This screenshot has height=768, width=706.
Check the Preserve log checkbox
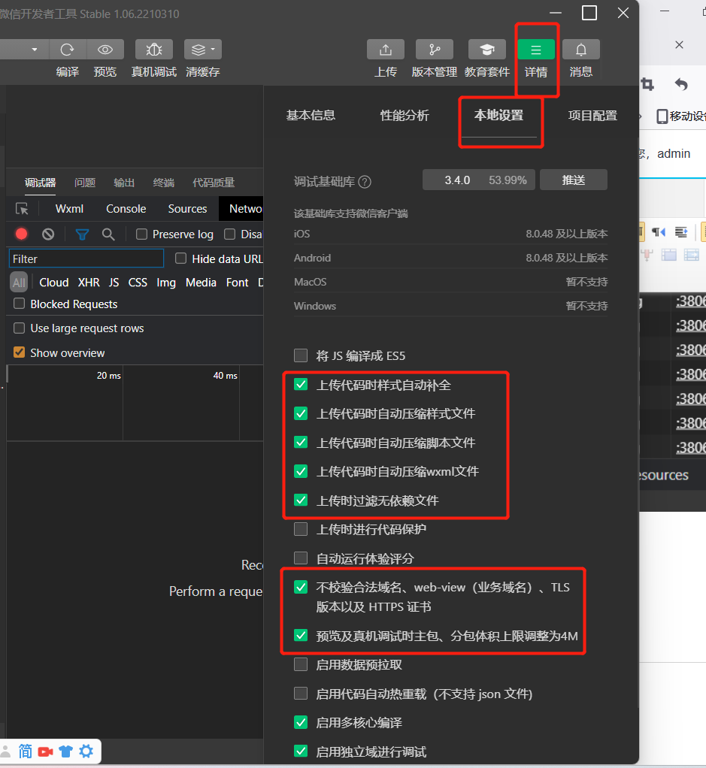click(141, 234)
